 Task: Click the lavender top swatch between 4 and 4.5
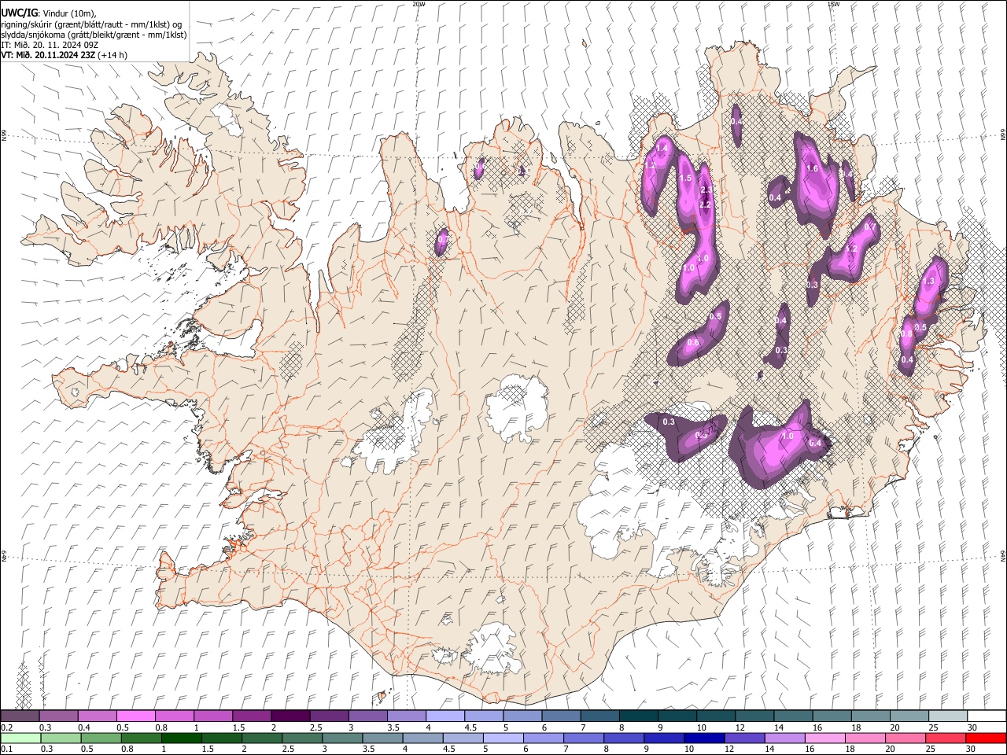pos(445,716)
